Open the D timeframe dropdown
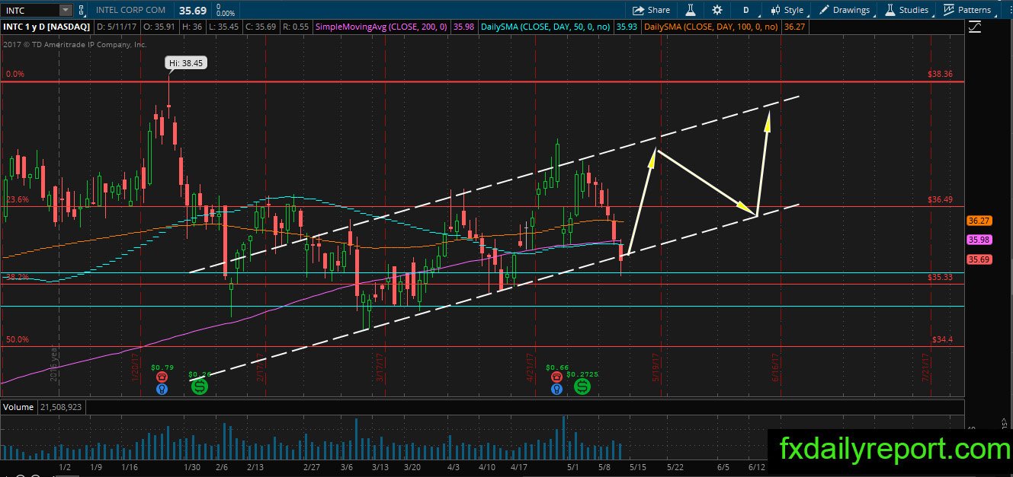The width and height of the screenshot is (1013, 477). point(745,10)
